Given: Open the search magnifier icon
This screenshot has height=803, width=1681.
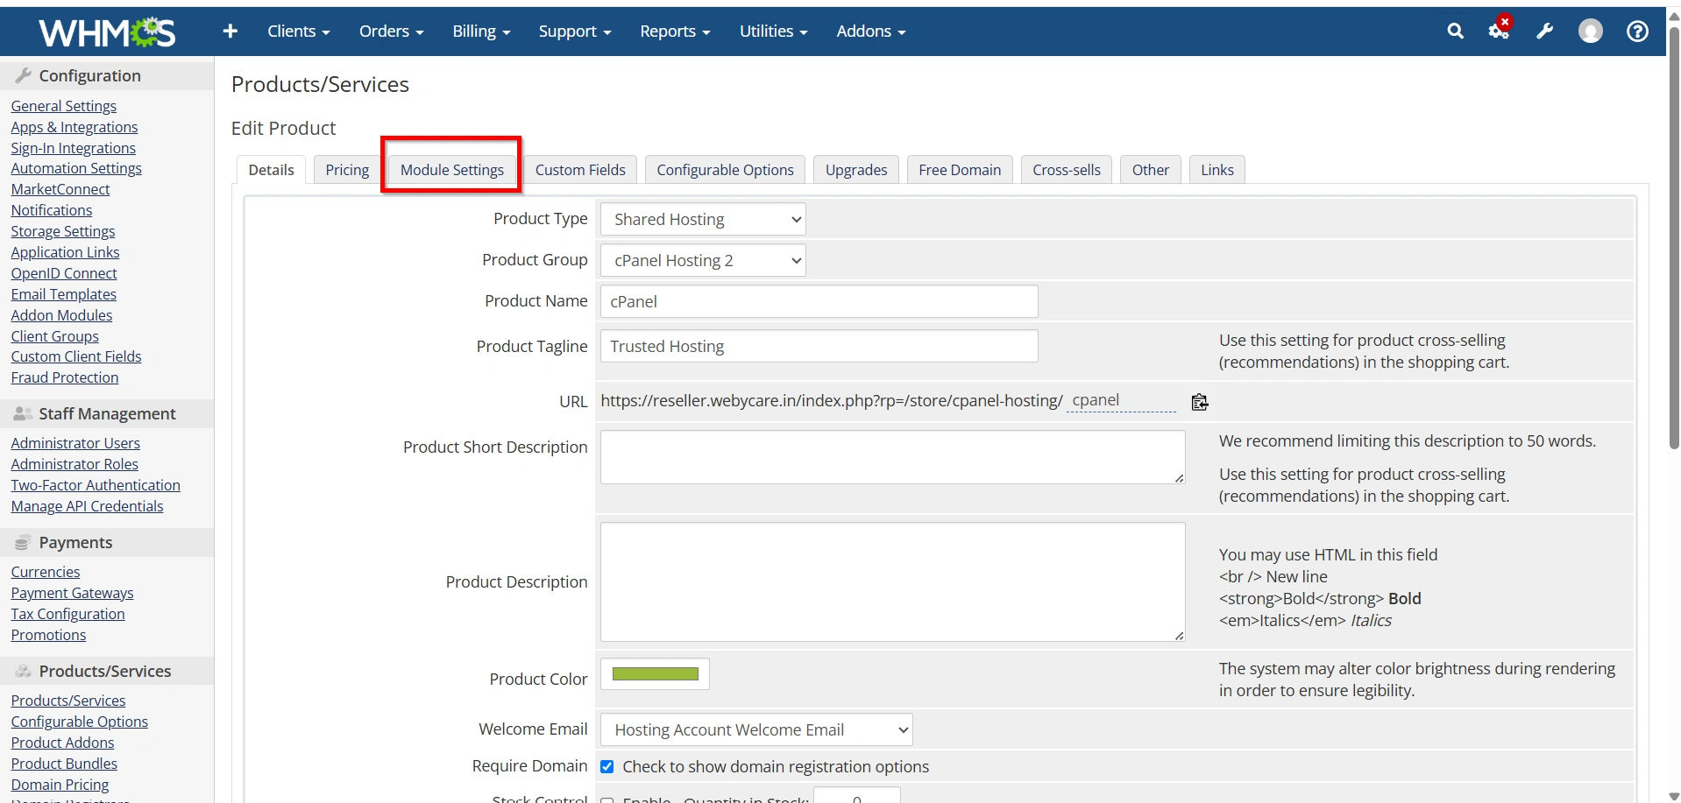Looking at the screenshot, I should [x=1455, y=32].
